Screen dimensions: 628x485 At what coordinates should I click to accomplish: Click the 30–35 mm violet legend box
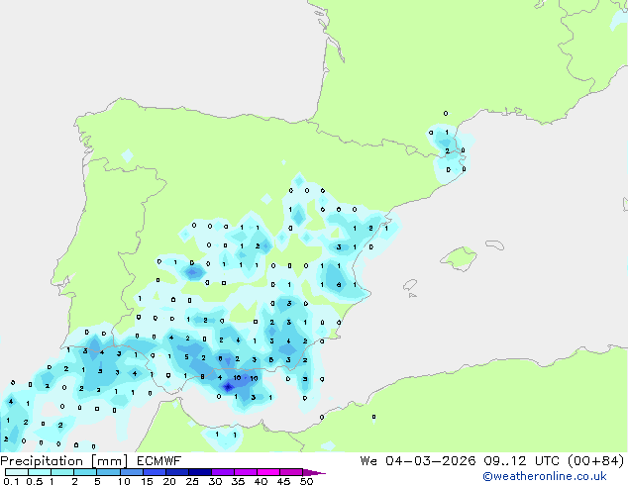click(223, 472)
